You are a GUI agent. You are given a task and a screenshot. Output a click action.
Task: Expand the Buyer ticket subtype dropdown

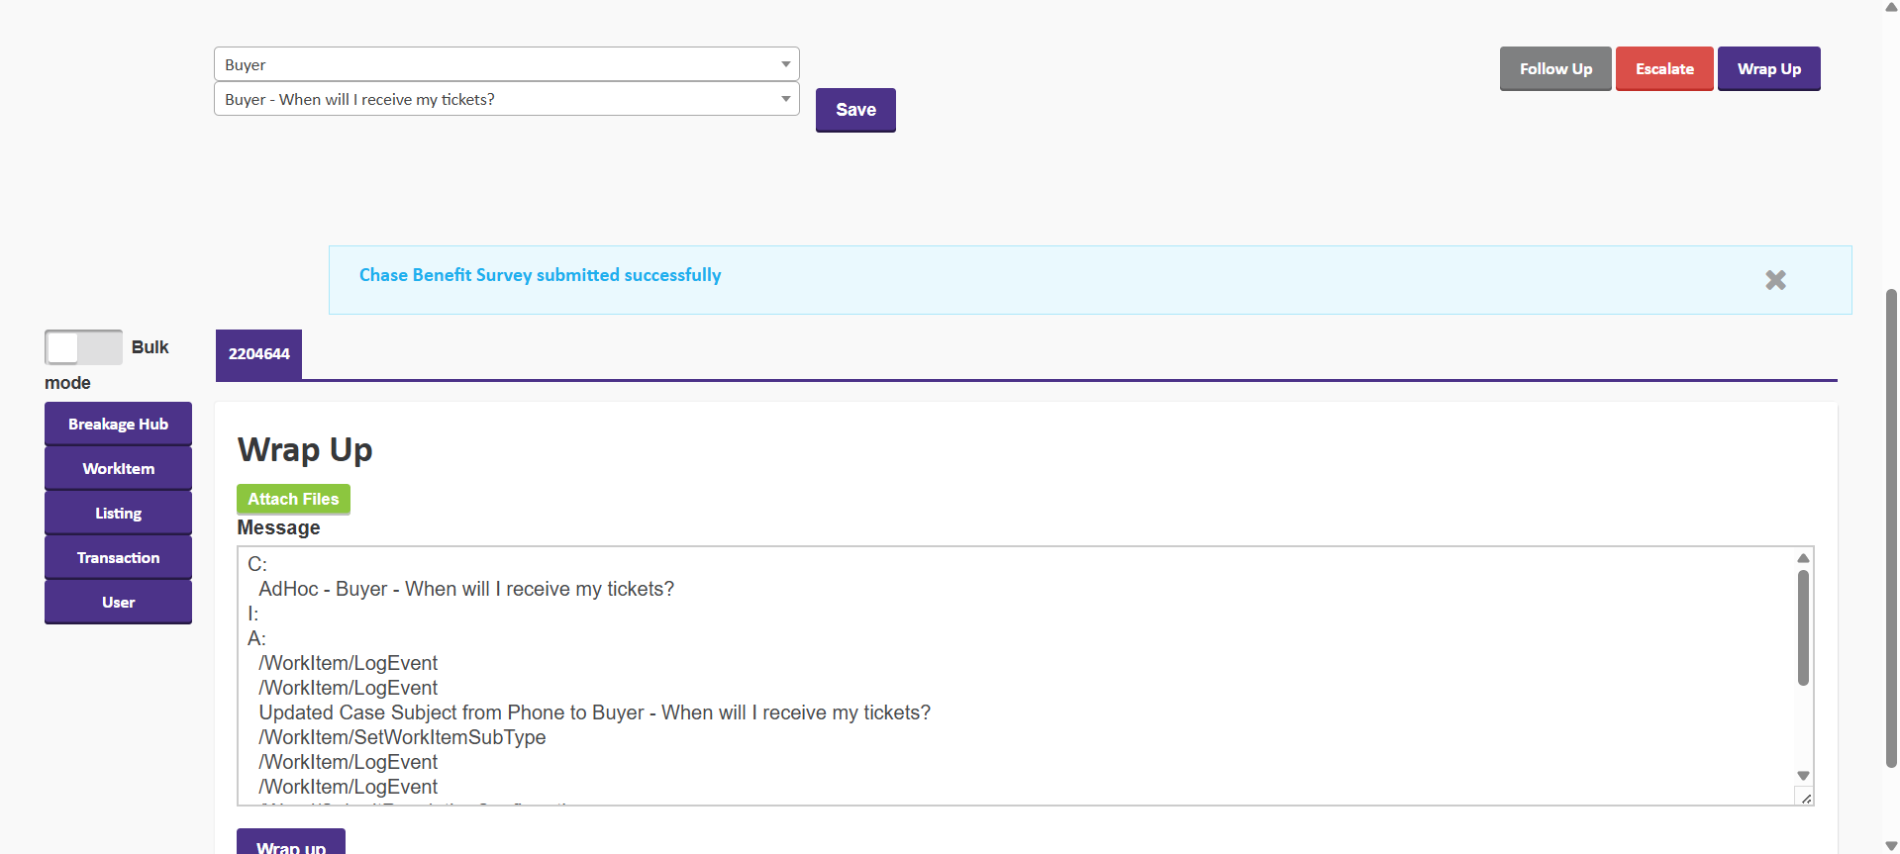click(506, 99)
